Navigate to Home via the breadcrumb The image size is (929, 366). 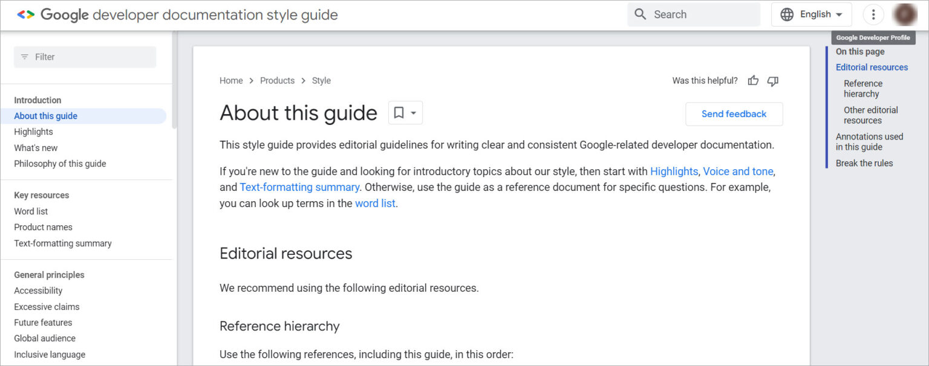(x=231, y=80)
